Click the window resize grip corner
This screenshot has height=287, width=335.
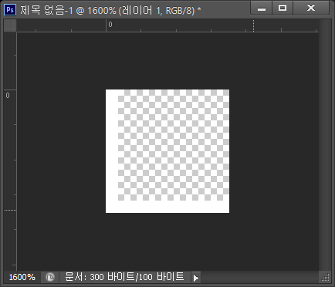(x=325, y=277)
